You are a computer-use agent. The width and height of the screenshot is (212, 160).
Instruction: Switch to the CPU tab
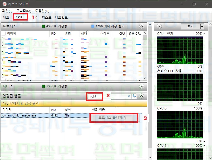coord(19,17)
